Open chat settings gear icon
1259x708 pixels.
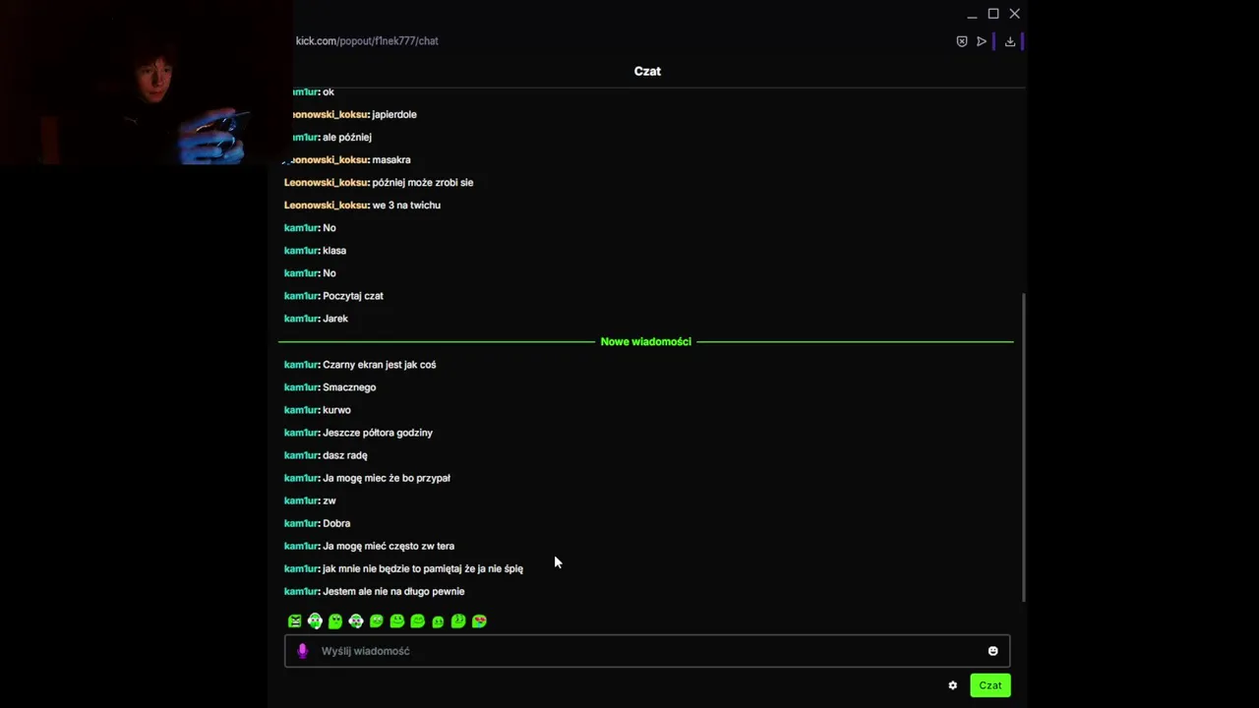[952, 685]
